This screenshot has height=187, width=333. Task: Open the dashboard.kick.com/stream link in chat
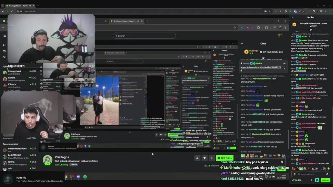(x=305, y=51)
